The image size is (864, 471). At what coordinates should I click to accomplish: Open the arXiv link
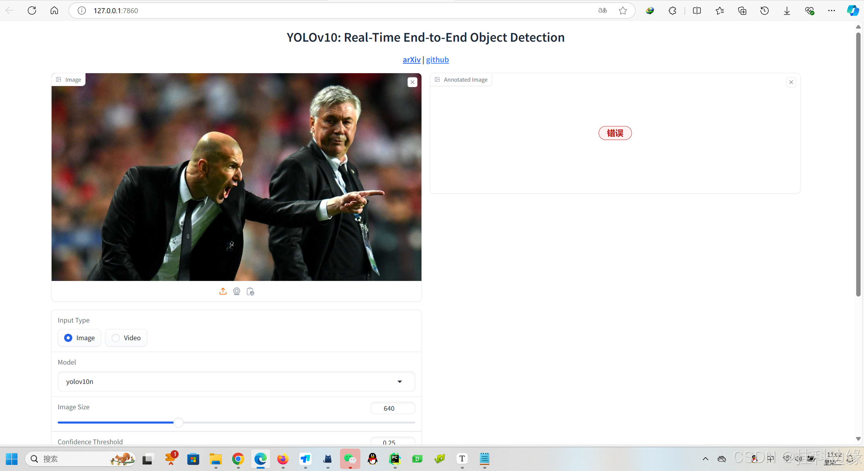tap(411, 60)
